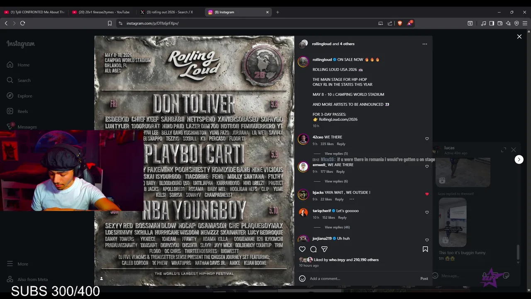Click the Add a comment field
531x299 pixels.
(363, 279)
